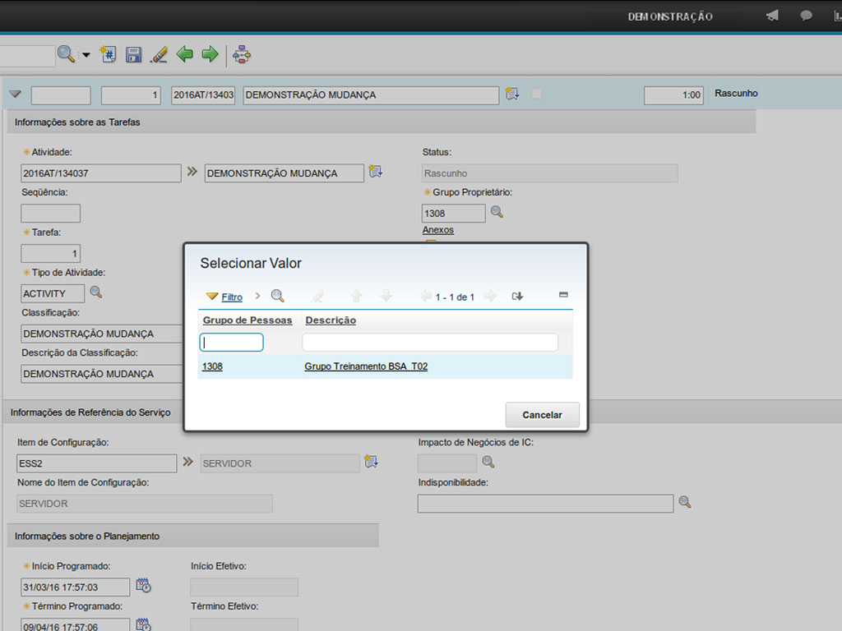Image resolution: width=842 pixels, height=631 pixels.
Task: Click download icon in Selecionar Valor toolbar
Action: 517,297
